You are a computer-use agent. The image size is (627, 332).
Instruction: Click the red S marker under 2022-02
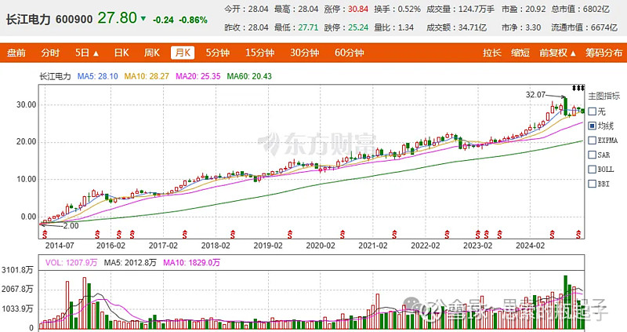point(447,234)
